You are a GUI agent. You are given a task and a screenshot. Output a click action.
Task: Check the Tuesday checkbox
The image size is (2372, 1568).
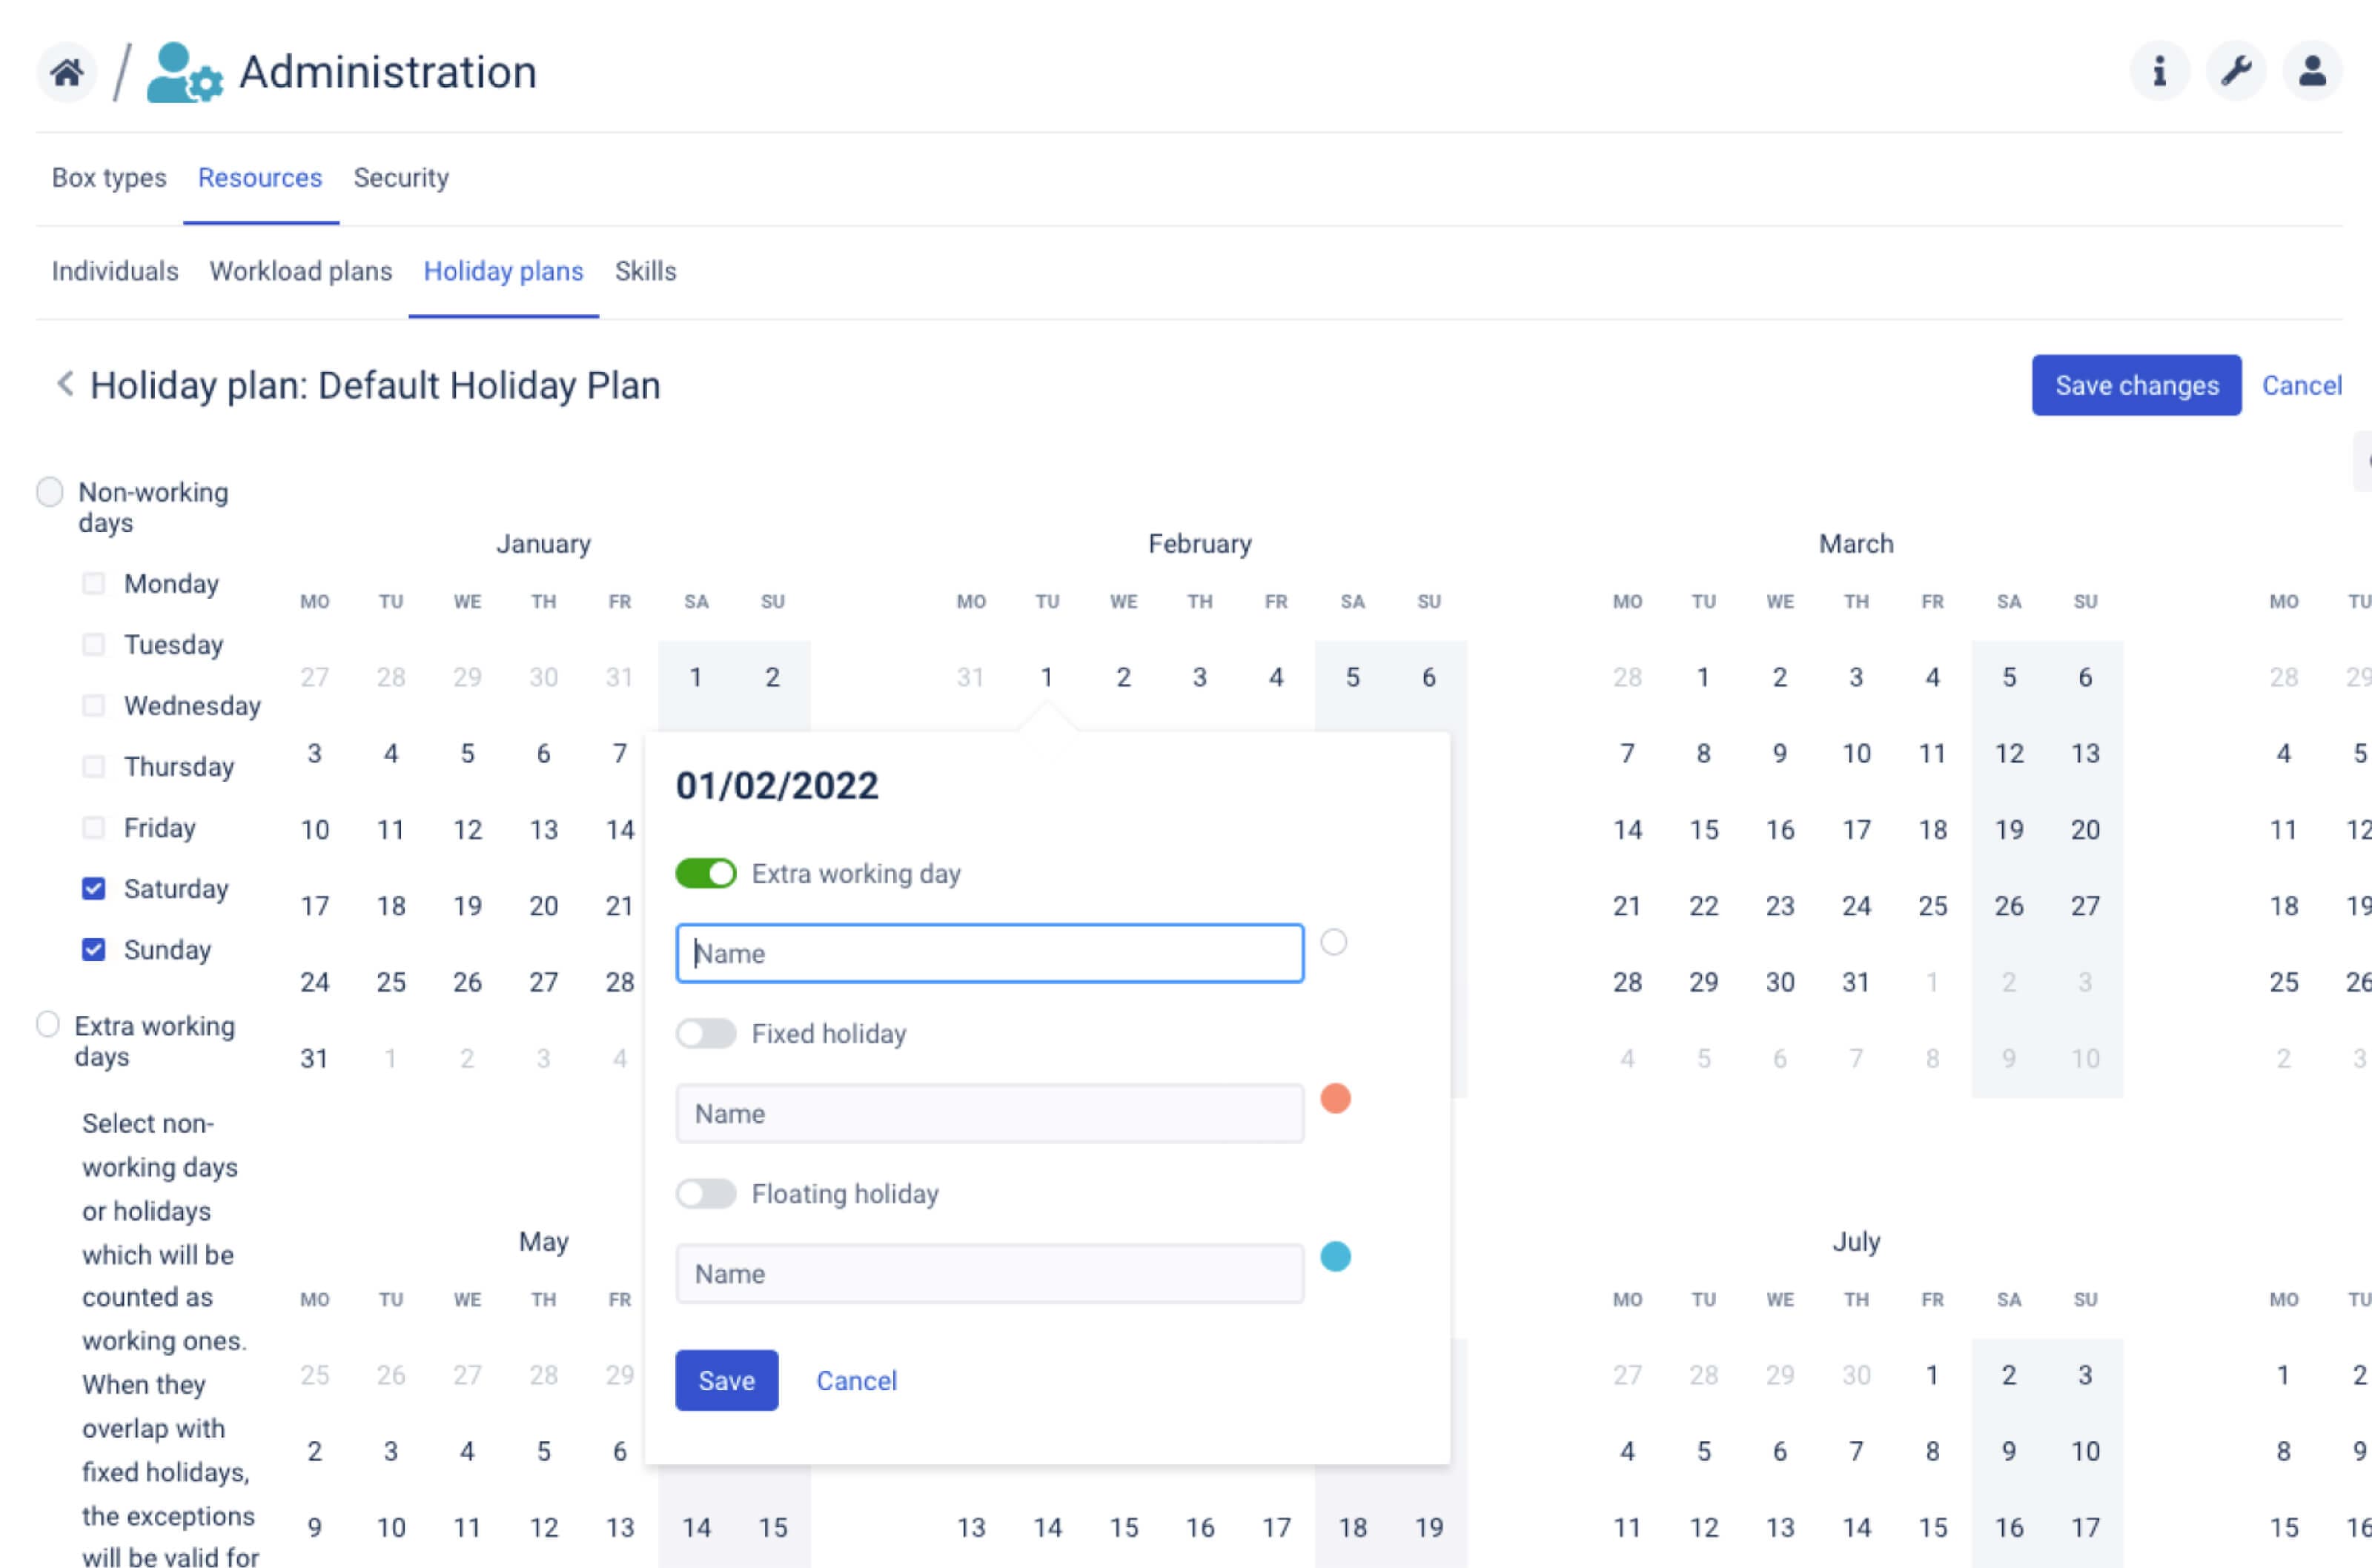pyautogui.click(x=94, y=644)
